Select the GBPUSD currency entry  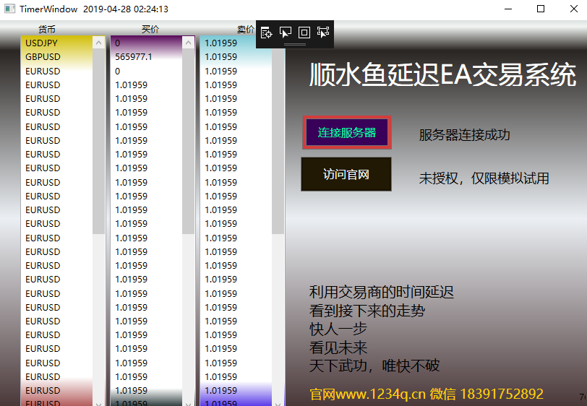point(57,57)
